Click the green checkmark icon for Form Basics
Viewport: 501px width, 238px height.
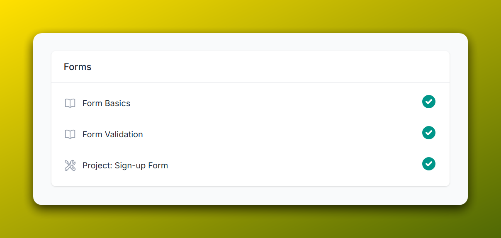pos(429,102)
